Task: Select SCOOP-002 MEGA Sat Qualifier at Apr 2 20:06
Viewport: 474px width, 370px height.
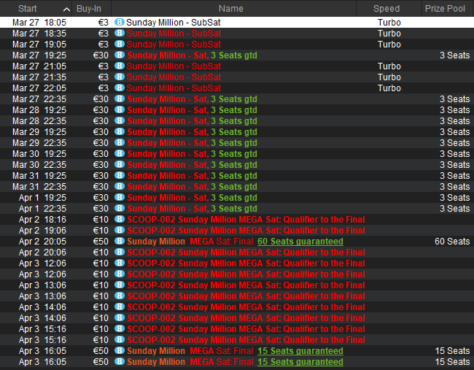Action: tap(246, 252)
